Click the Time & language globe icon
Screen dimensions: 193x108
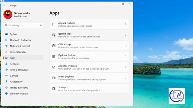6,70
